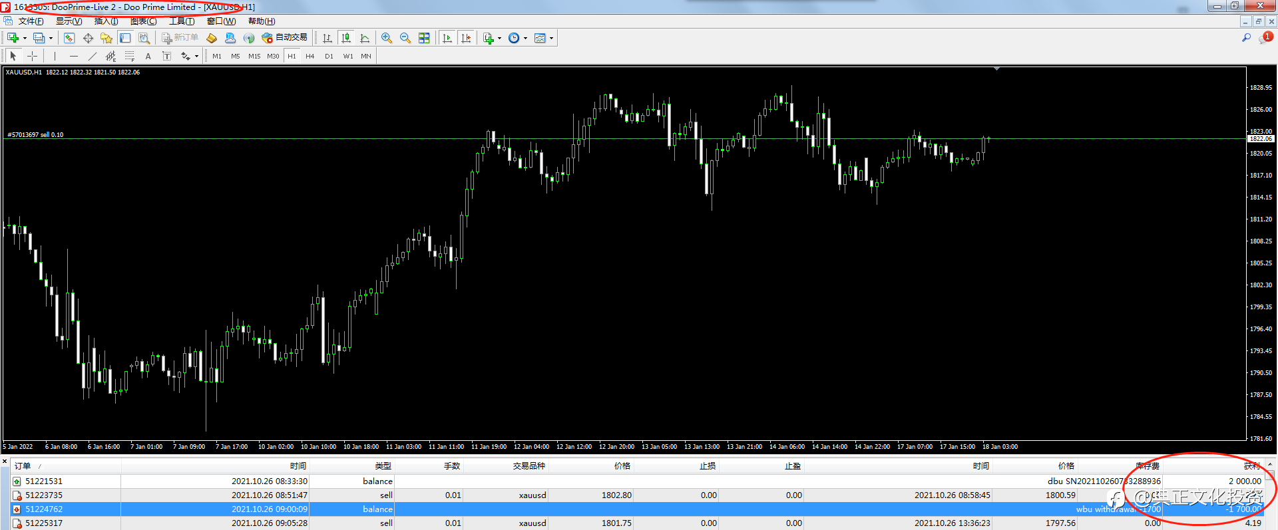Switch to the H4 timeframe

(x=310, y=57)
